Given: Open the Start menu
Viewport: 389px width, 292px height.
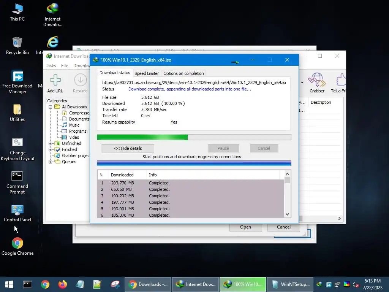Looking at the screenshot, I should (9, 284).
